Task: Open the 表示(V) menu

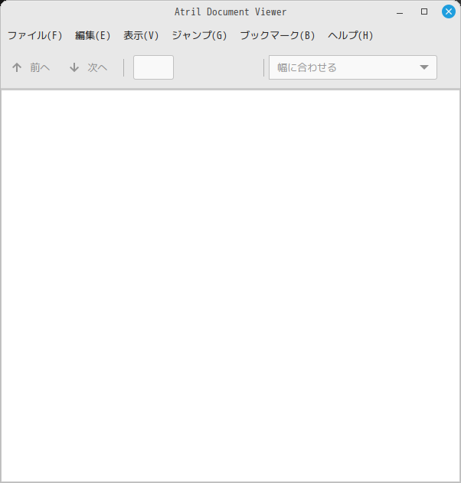Action: [x=141, y=35]
